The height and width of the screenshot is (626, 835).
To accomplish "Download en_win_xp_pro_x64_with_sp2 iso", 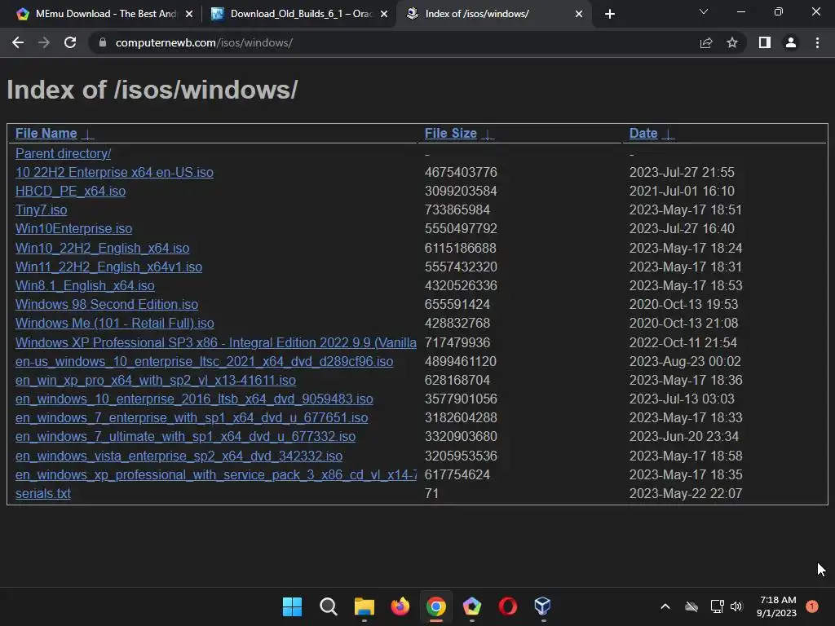I will click(156, 380).
